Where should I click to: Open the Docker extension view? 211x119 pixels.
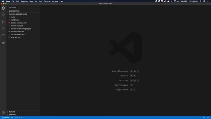coord(3,43)
